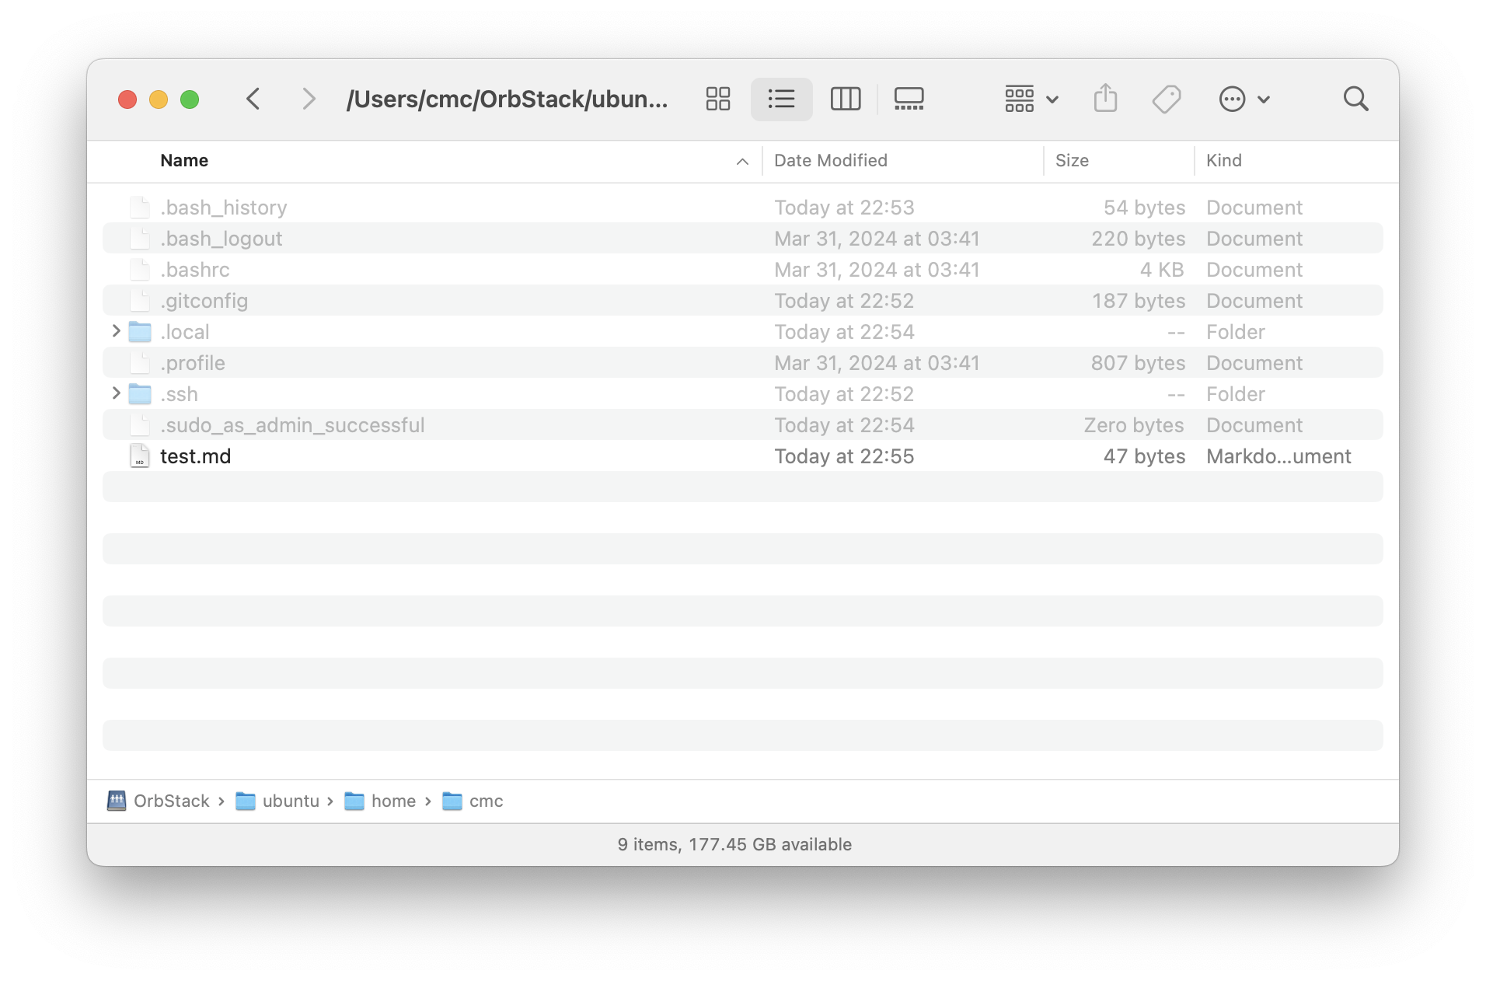Open OrbStack in the path bar
1486x981 pixels.
(159, 801)
